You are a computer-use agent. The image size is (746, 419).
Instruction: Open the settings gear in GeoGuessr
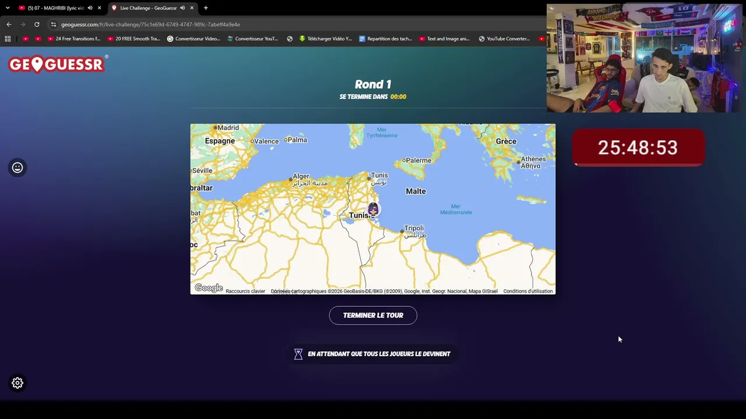click(17, 383)
